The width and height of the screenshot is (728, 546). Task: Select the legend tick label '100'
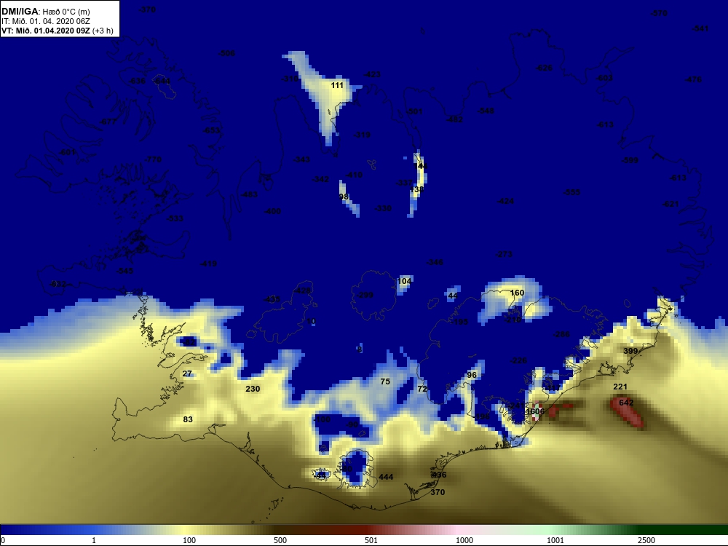(189, 540)
